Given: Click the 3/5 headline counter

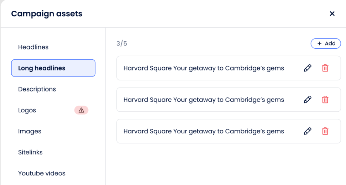Looking at the screenshot, I should [x=122, y=44].
